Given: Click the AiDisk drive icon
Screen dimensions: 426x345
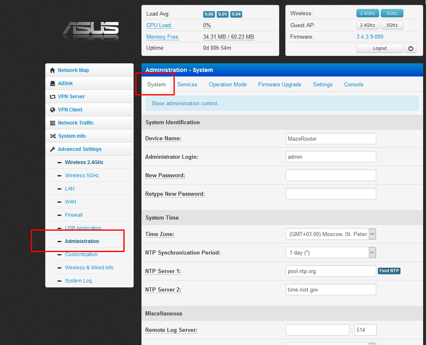Looking at the screenshot, I should [x=52, y=83].
